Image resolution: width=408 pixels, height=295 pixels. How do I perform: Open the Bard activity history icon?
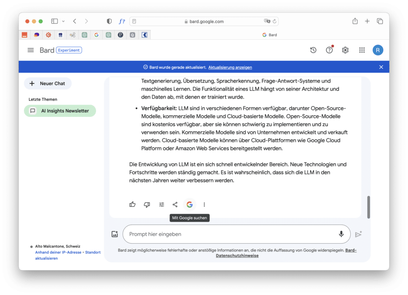(x=313, y=50)
